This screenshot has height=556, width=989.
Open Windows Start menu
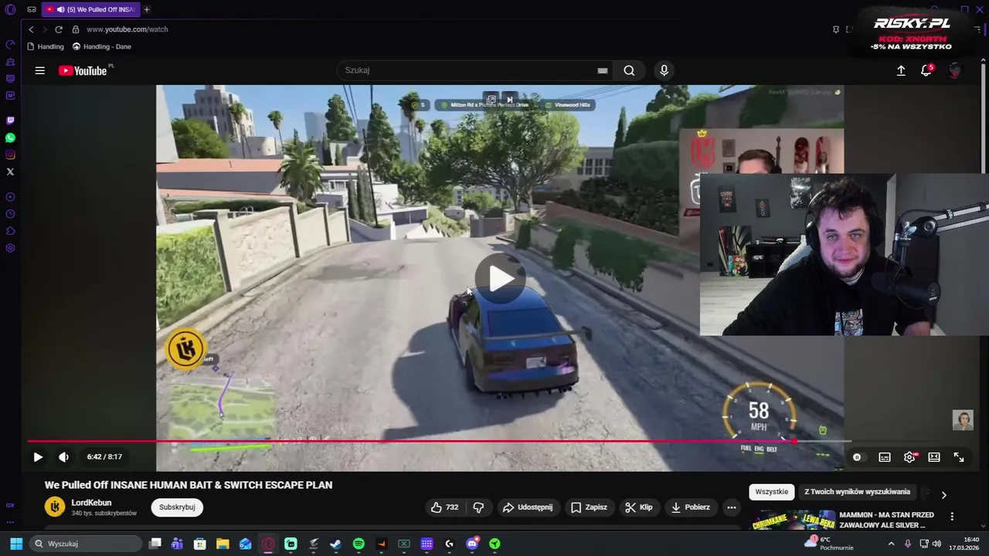coord(16,544)
